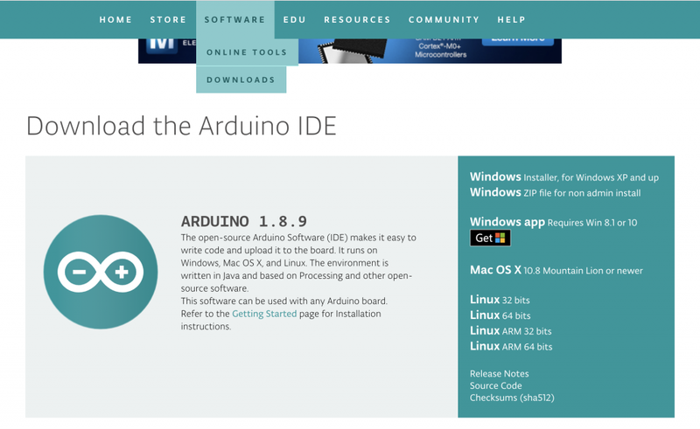Open the Windows app download link
The width and height of the screenshot is (700, 429).
pyautogui.click(x=553, y=222)
